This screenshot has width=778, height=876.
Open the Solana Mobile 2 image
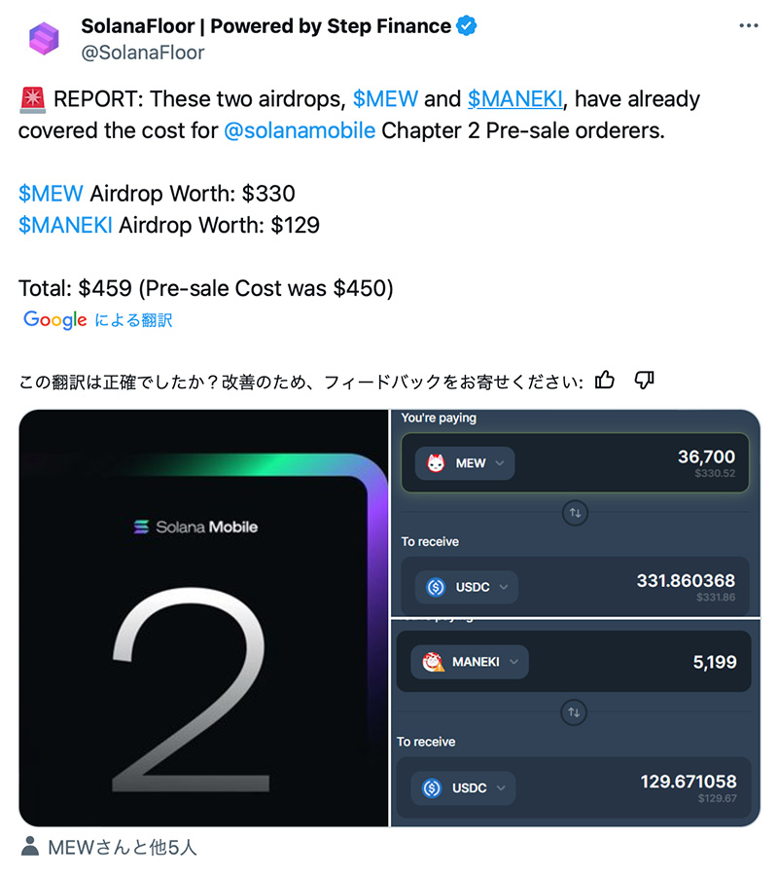pyautogui.click(x=203, y=618)
